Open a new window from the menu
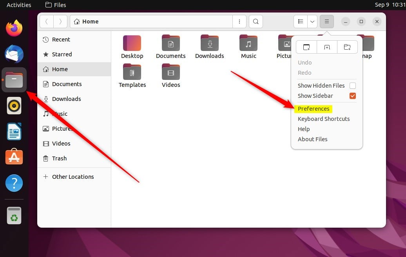 306,47
